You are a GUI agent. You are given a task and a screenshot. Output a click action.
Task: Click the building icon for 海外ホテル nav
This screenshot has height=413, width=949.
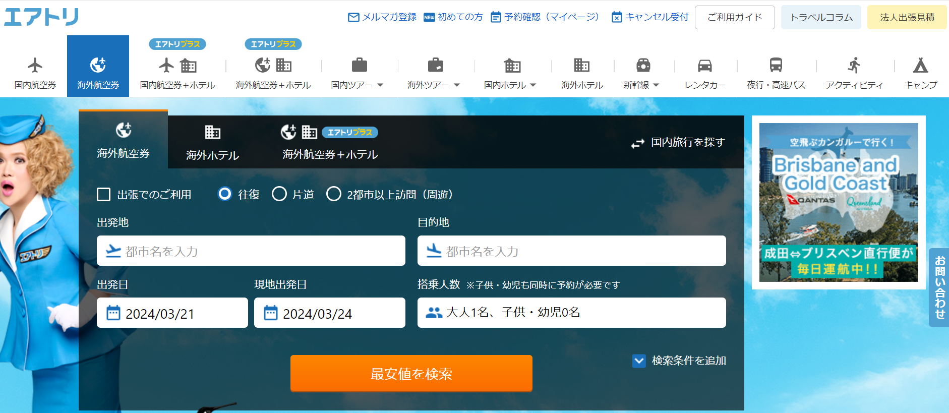coord(582,65)
